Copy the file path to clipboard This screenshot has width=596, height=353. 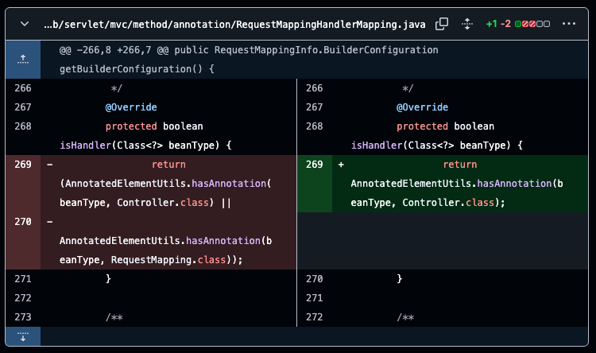[442, 24]
